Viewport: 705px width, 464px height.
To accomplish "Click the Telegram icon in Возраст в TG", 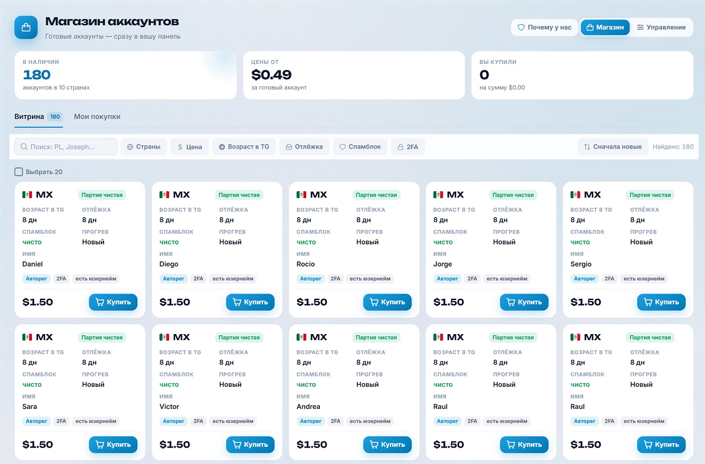I will 222,147.
